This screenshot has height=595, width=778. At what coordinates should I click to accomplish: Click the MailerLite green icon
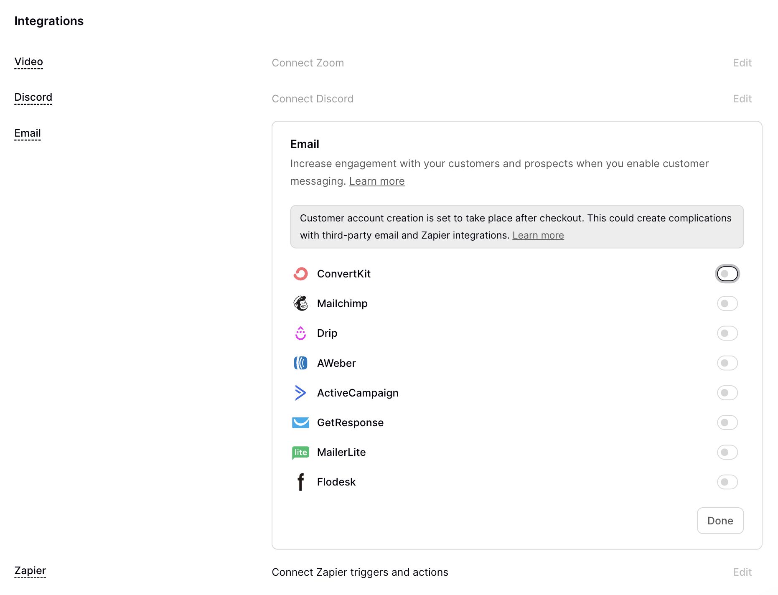point(300,453)
